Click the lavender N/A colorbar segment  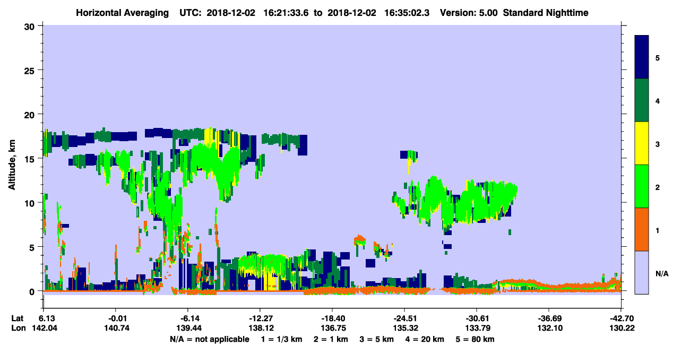pos(642,272)
